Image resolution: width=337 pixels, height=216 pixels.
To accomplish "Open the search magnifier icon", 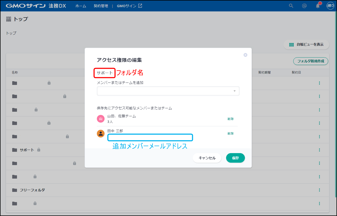I will coord(291,6).
